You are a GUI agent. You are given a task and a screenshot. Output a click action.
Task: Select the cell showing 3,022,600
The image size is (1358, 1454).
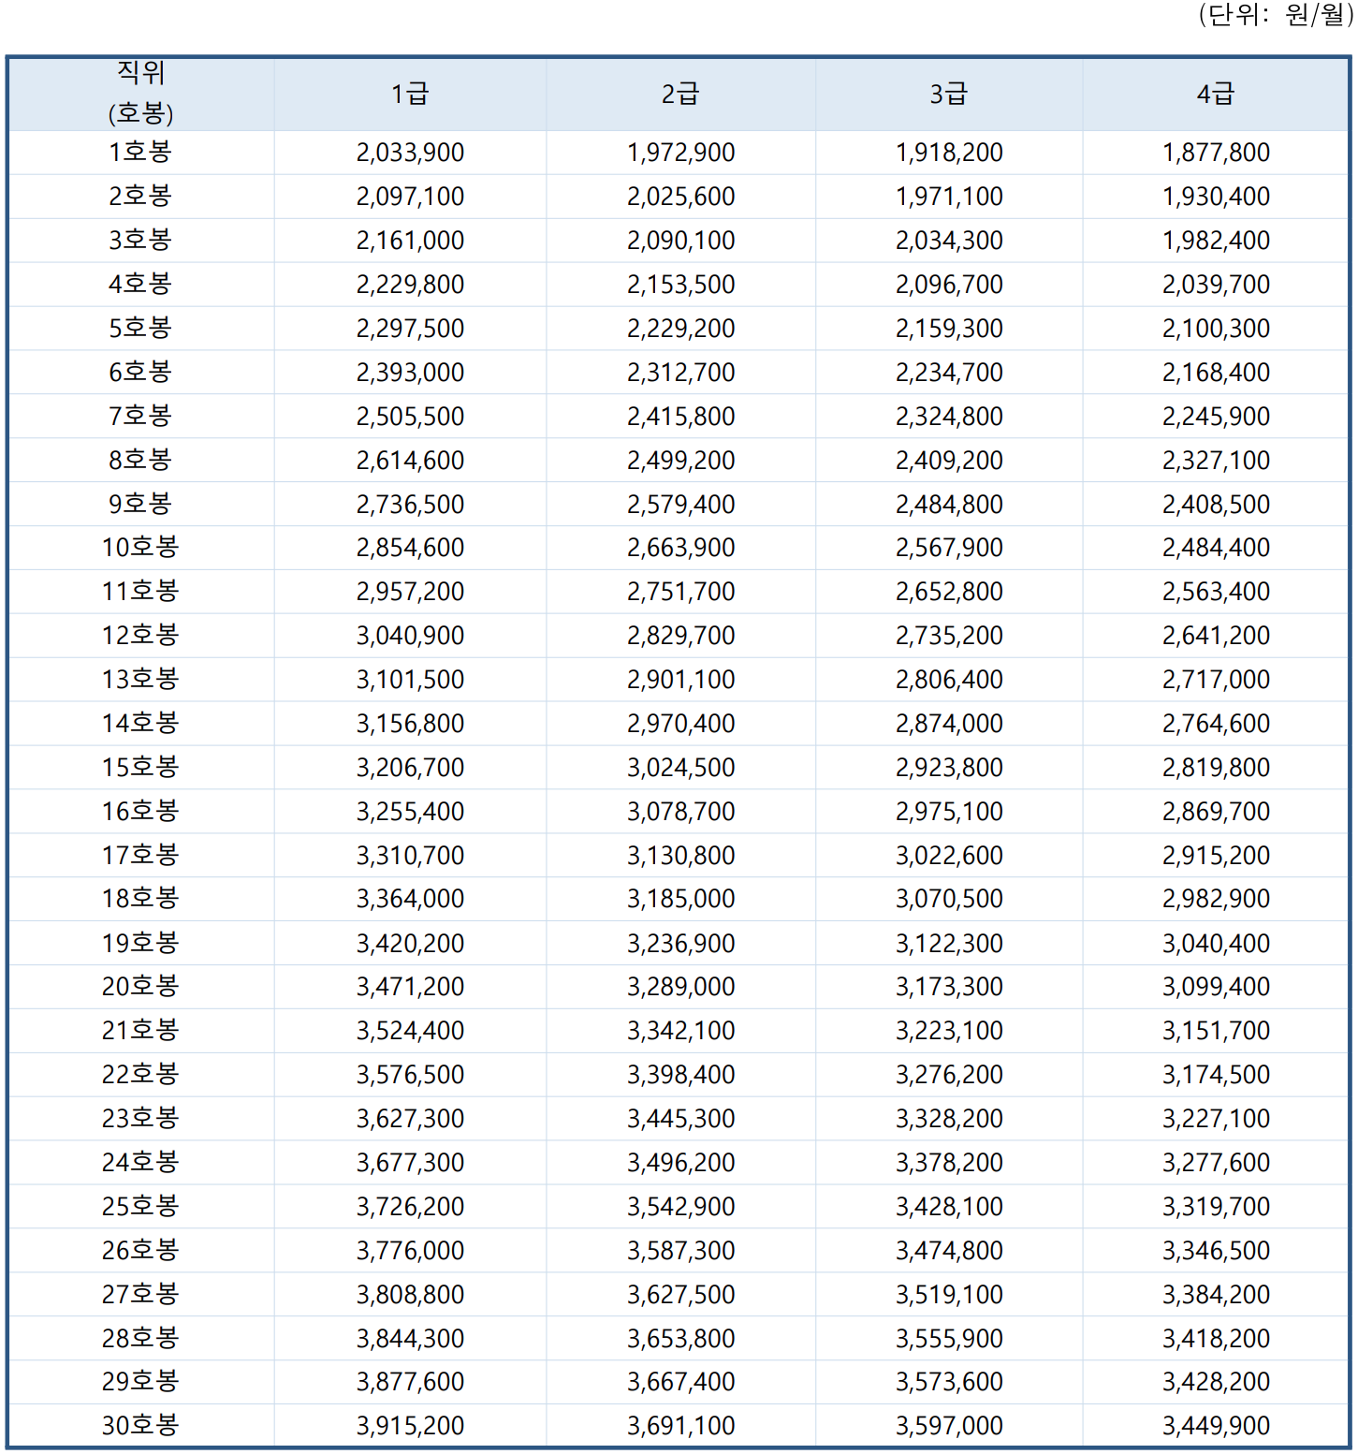click(x=949, y=856)
